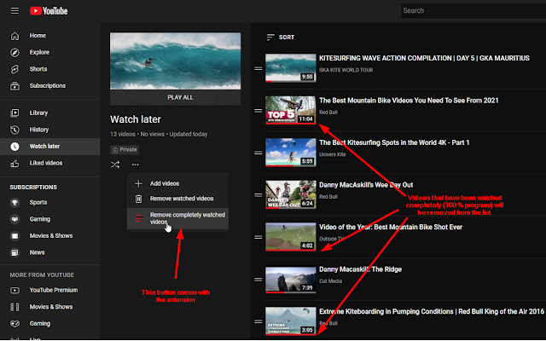Image resolution: width=546 pixels, height=341 pixels.
Task: Open the KITESURFING WAVE ACTION COMPILATION title
Action: pos(424,58)
